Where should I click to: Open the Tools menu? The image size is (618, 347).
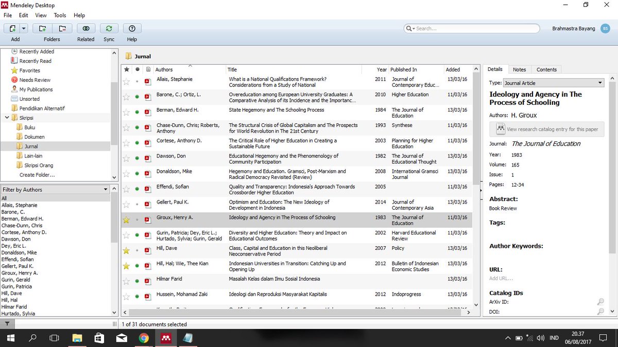coord(60,15)
